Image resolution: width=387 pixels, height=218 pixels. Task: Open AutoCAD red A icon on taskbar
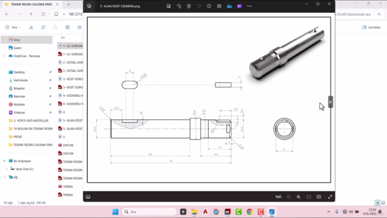coord(205,212)
